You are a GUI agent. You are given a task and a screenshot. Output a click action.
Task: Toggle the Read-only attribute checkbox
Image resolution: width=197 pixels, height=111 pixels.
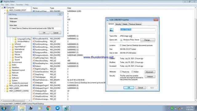(x=121, y=72)
